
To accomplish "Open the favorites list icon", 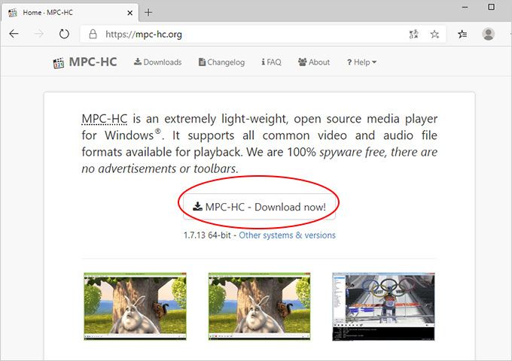I will click(462, 34).
